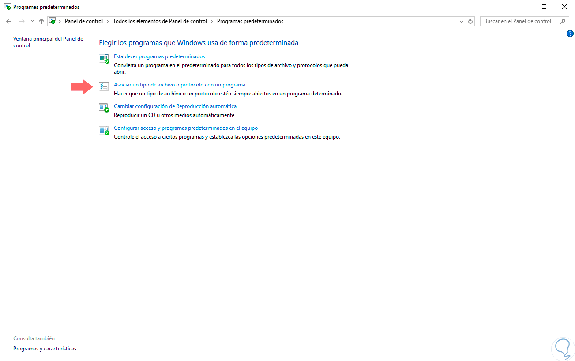575x361 pixels.
Task: Click the Configurar acceso y programas icon
Action: click(x=104, y=130)
